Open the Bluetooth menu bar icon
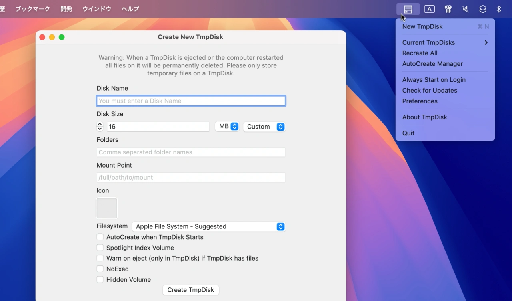 [x=499, y=9]
